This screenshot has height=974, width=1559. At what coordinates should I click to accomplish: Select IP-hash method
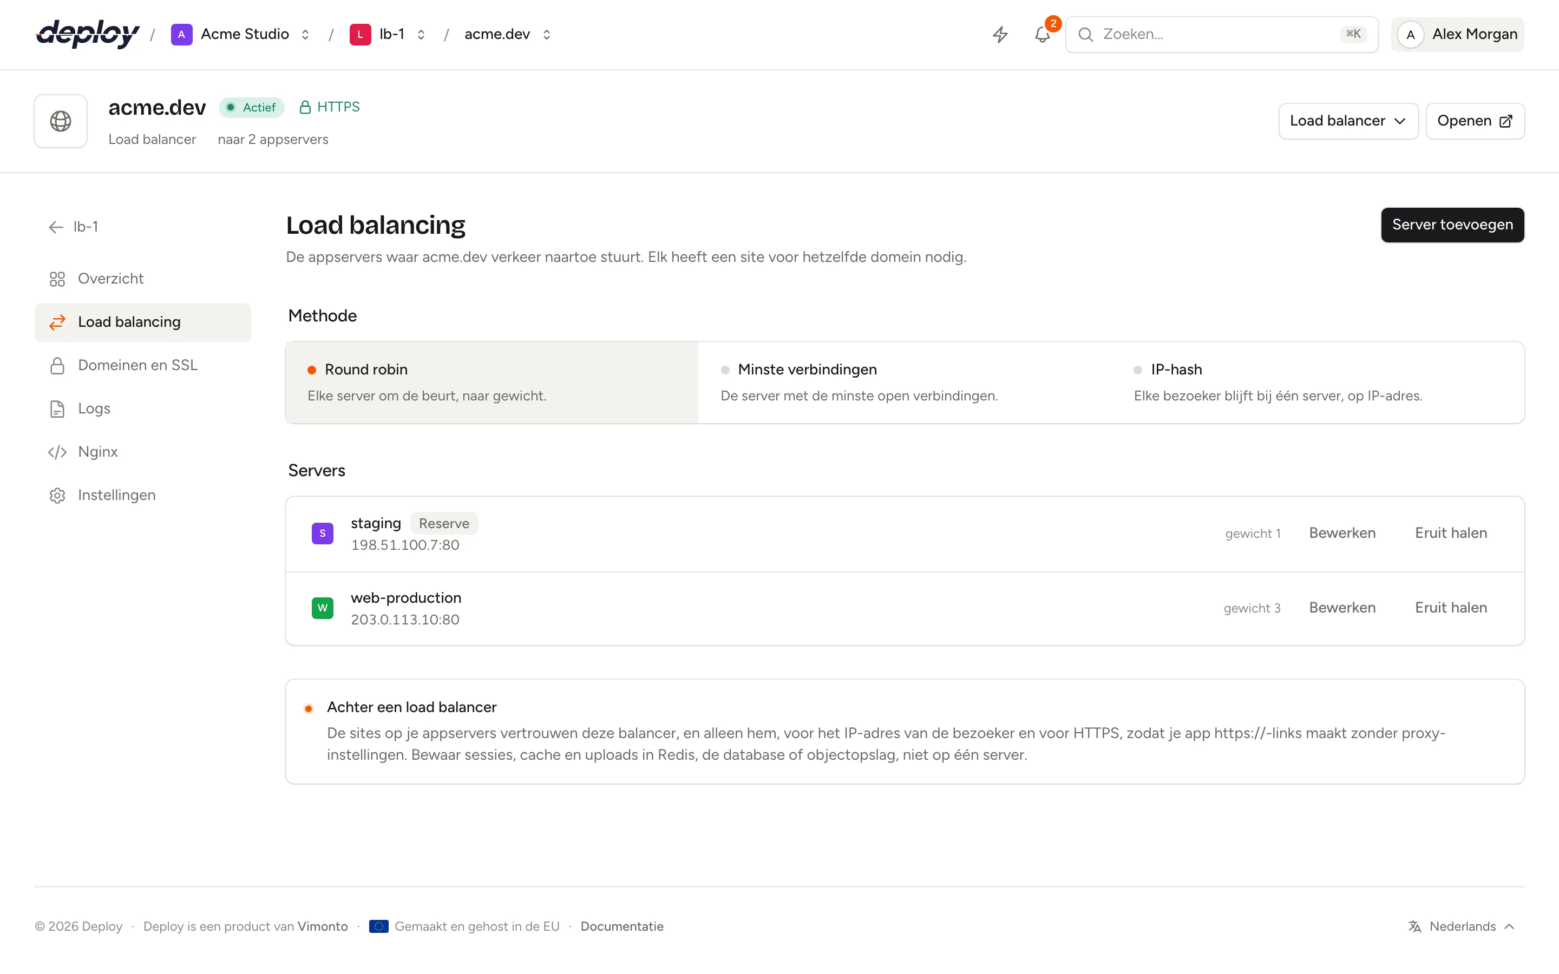(1318, 383)
